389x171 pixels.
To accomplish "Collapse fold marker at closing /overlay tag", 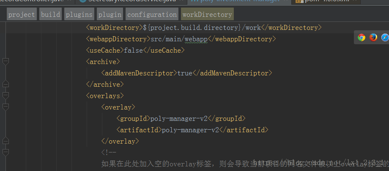I will pyautogui.click(x=5, y=141).
